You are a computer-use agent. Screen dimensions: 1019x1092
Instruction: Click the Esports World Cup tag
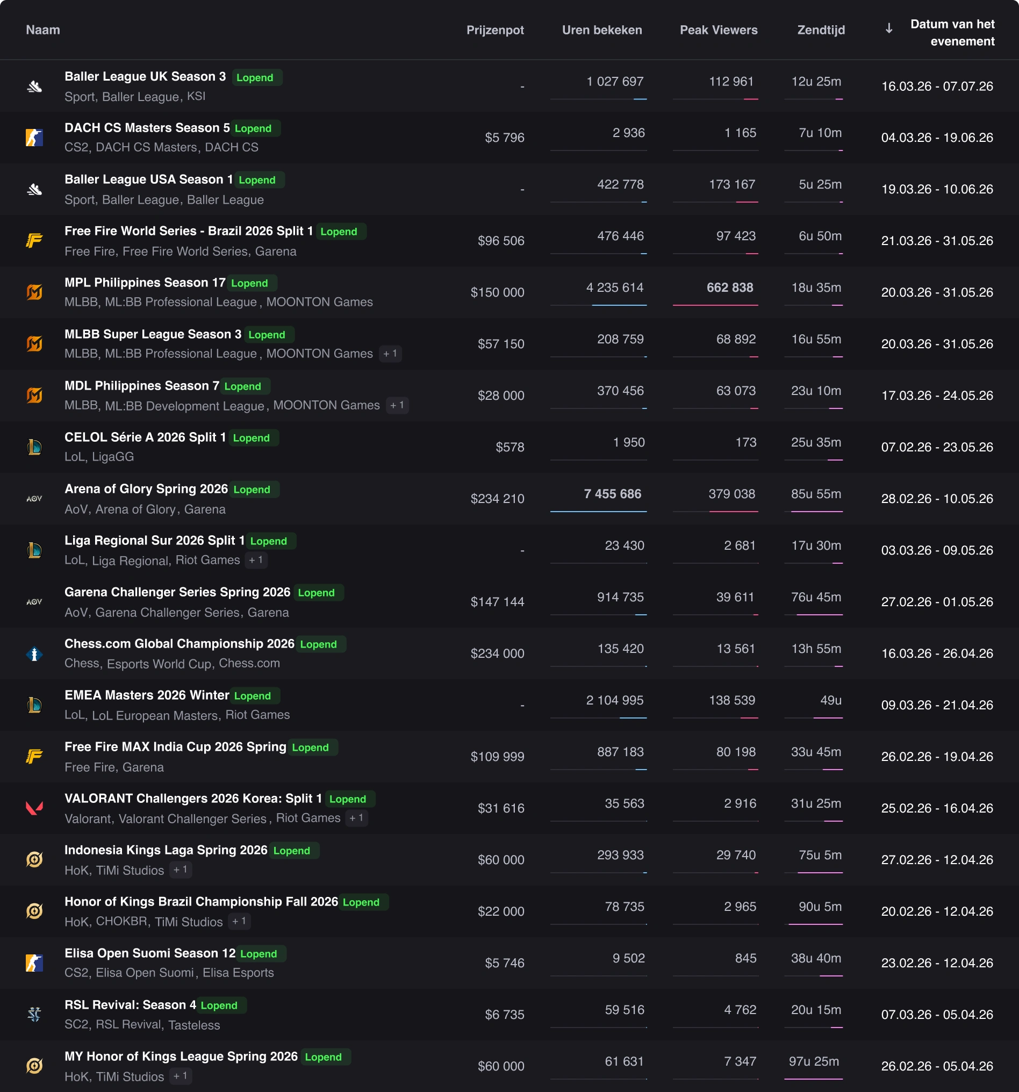(x=159, y=664)
